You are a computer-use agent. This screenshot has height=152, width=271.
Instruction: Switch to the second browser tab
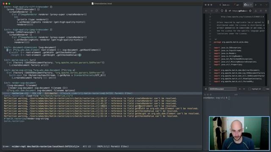point(237,5)
